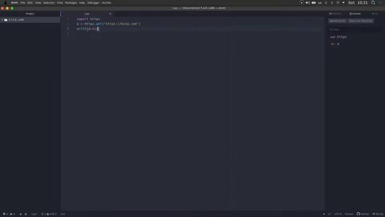
Task: Click the import keyword on line 1
Action: pyautogui.click(x=82, y=19)
